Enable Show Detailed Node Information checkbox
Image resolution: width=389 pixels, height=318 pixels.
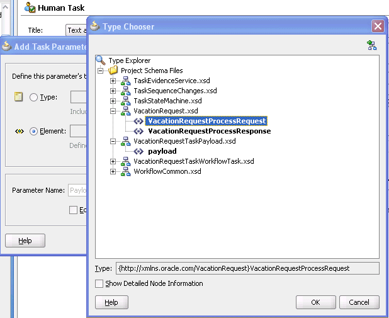click(99, 283)
